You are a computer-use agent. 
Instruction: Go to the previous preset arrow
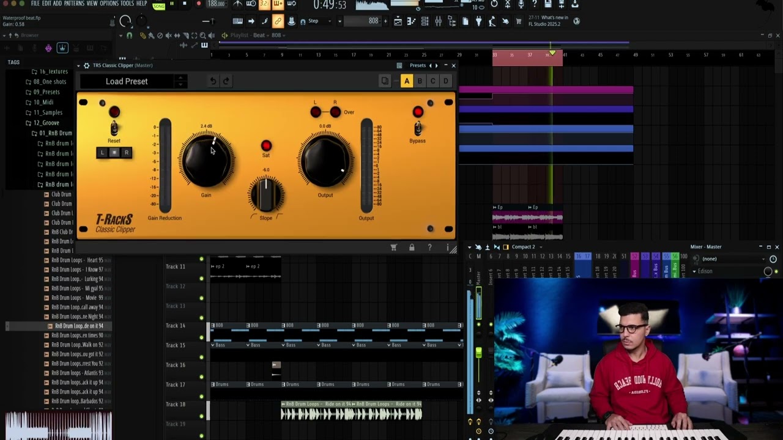click(x=430, y=65)
